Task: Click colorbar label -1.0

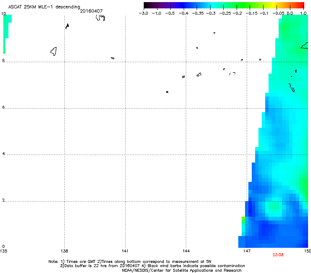Action: 157,13
